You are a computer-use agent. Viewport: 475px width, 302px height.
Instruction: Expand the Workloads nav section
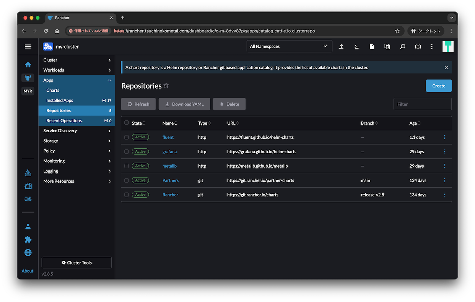pos(76,70)
